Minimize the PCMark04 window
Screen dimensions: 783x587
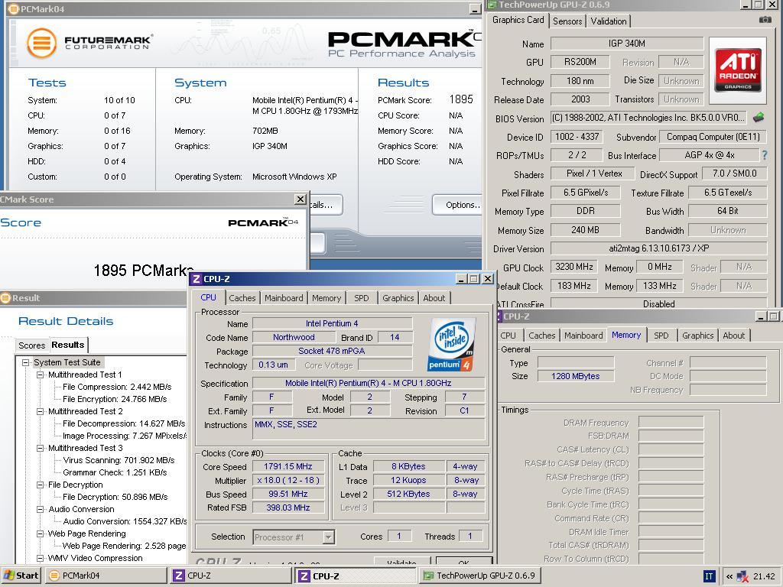coord(475,9)
